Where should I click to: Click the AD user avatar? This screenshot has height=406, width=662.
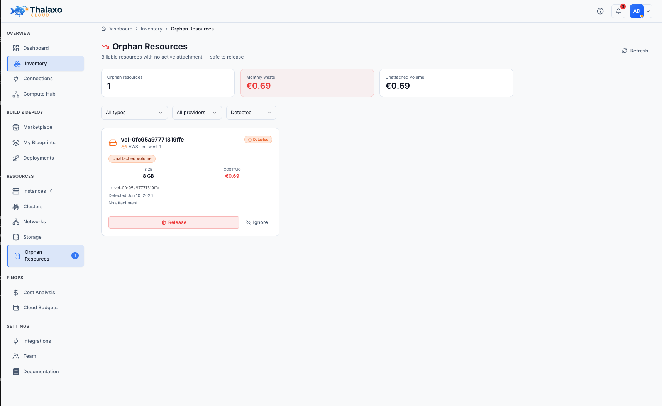pos(637,11)
